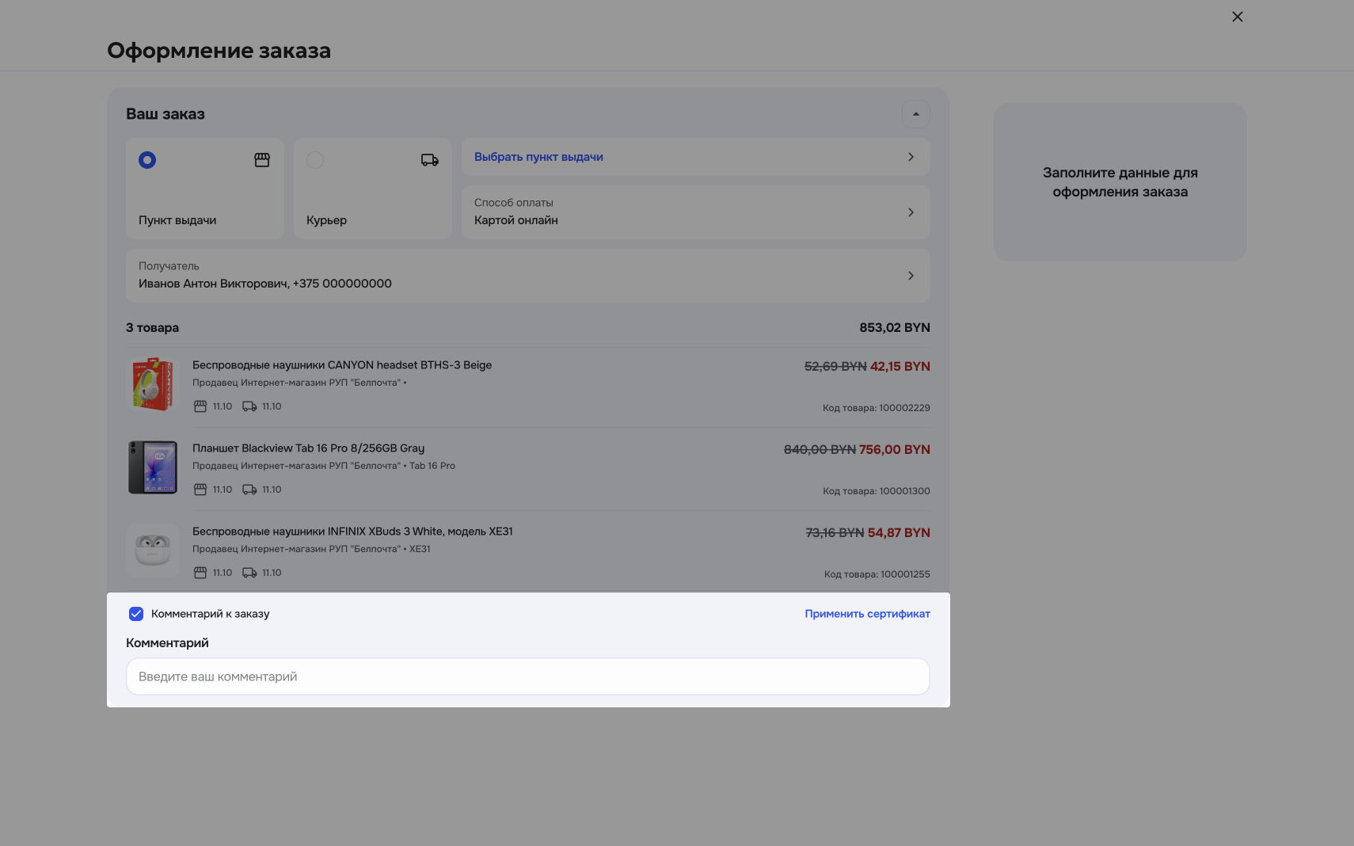Uncheck the Комментарий к заказу checkbox

[136, 614]
